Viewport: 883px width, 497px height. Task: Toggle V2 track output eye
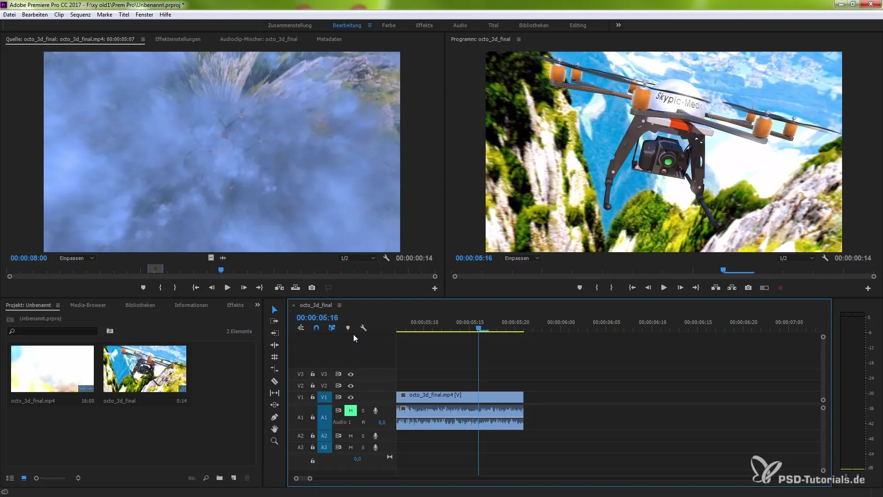350,386
